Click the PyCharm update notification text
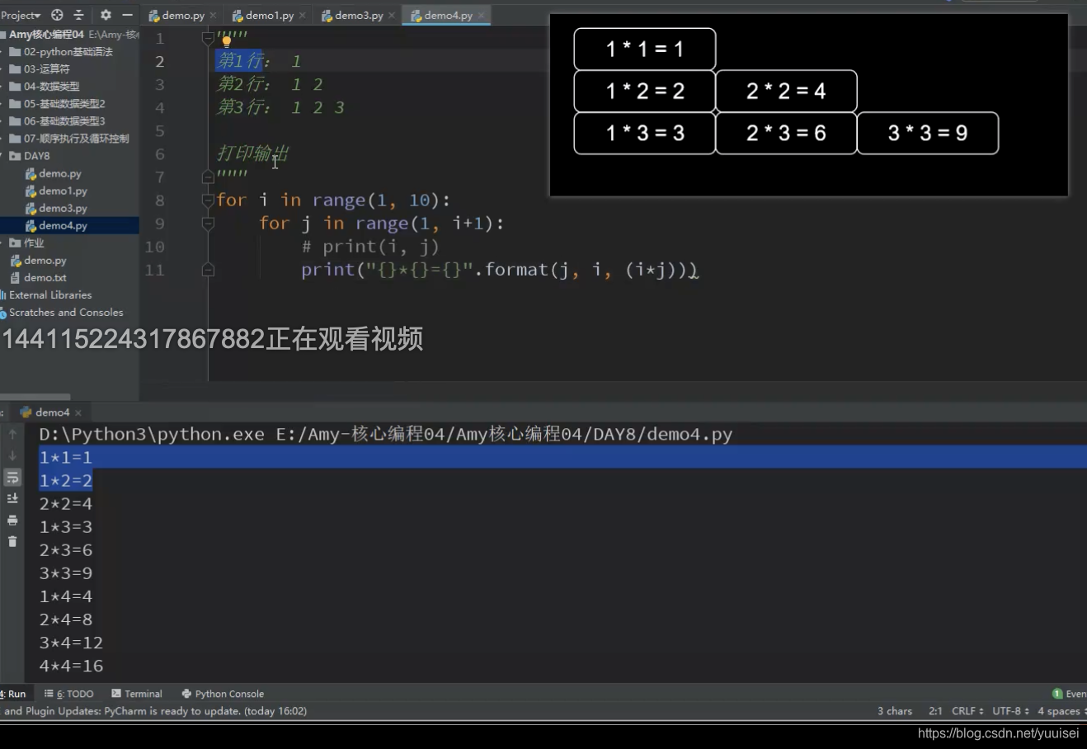Viewport: 1087px width, 749px height. point(153,711)
